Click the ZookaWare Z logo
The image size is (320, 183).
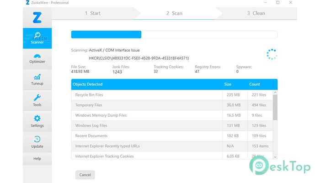37,17
